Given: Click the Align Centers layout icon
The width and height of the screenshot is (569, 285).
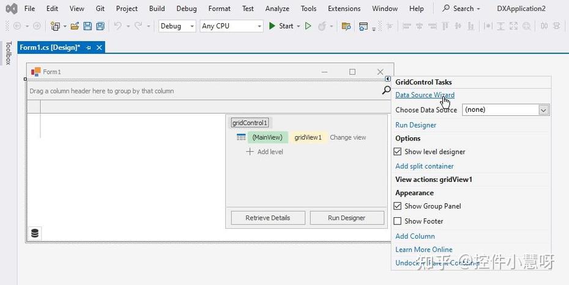Looking at the screenshot, I should click(420, 26).
